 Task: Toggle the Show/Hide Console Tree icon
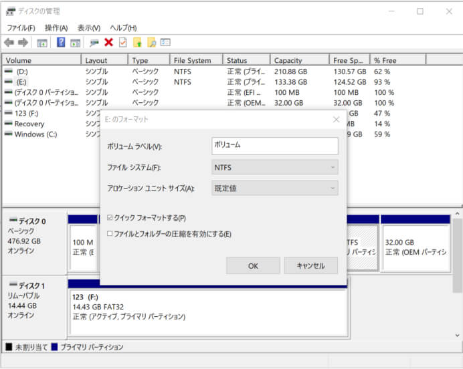[42, 43]
